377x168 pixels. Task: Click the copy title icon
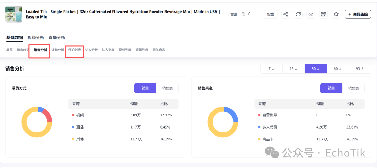(x=243, y=14)
